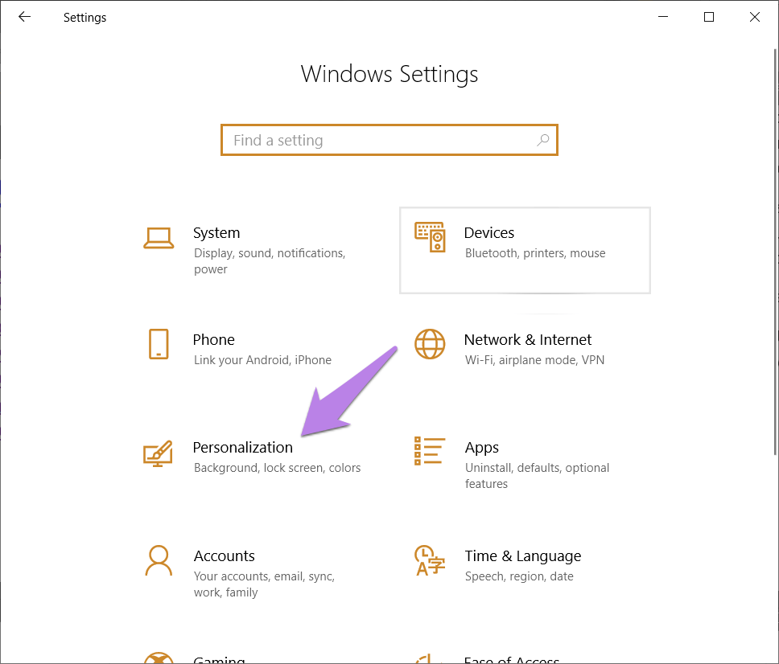Open Devices settings label
The image size is (779, 664).
tap(488, 233)
